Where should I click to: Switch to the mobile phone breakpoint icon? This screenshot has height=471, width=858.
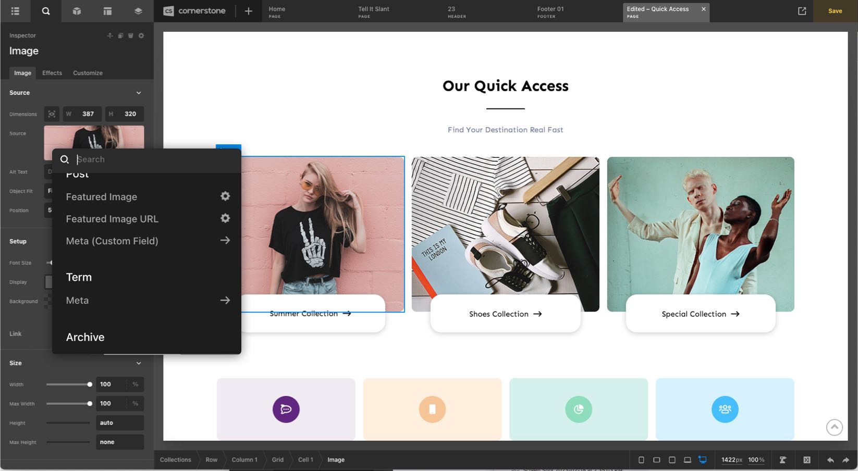click(641, 460)
